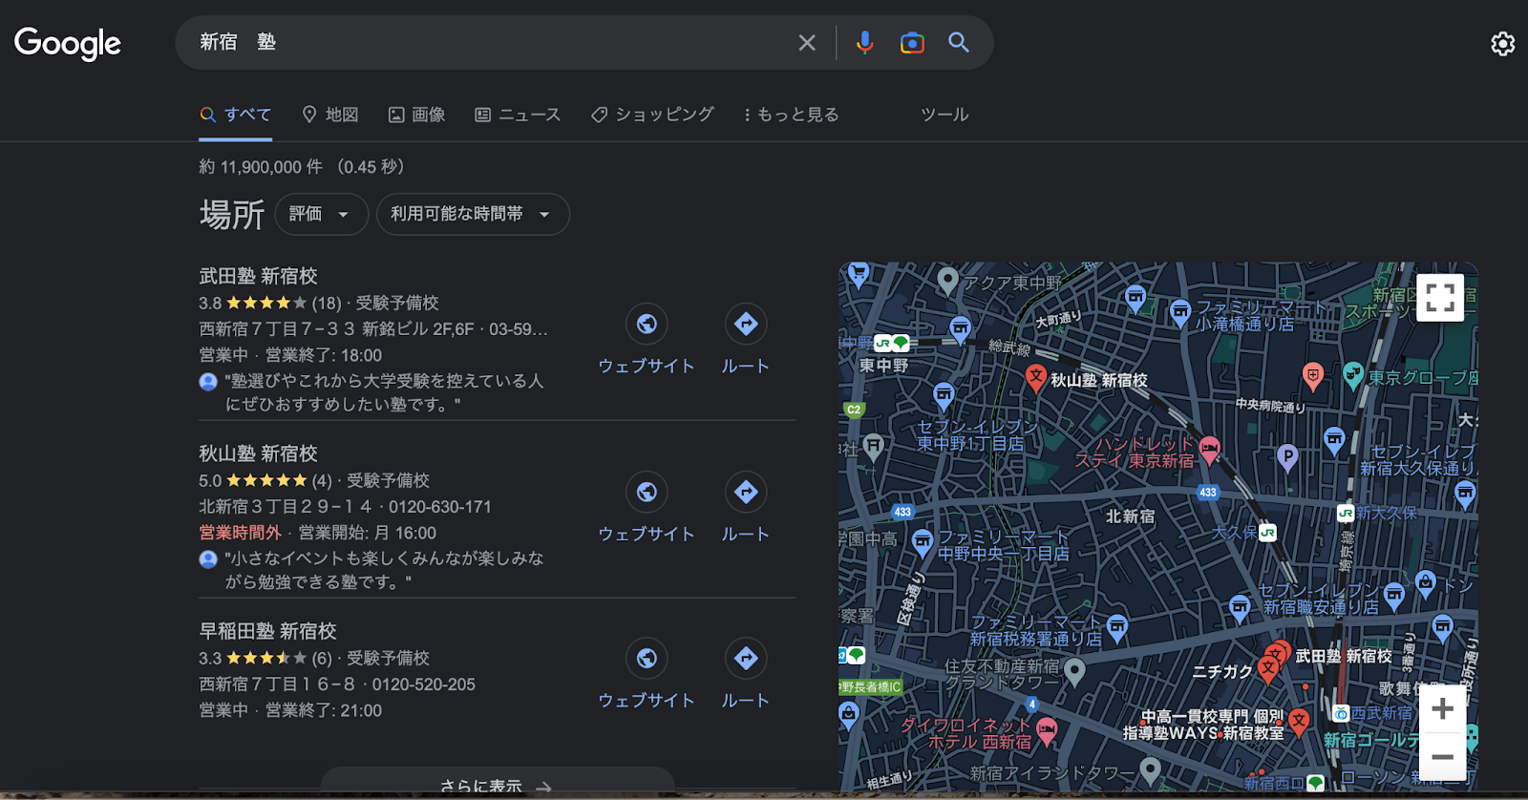Get route icon for 早稲田塾 新宿校
This screenshot has height=800, width=1528.
[746, 659]
